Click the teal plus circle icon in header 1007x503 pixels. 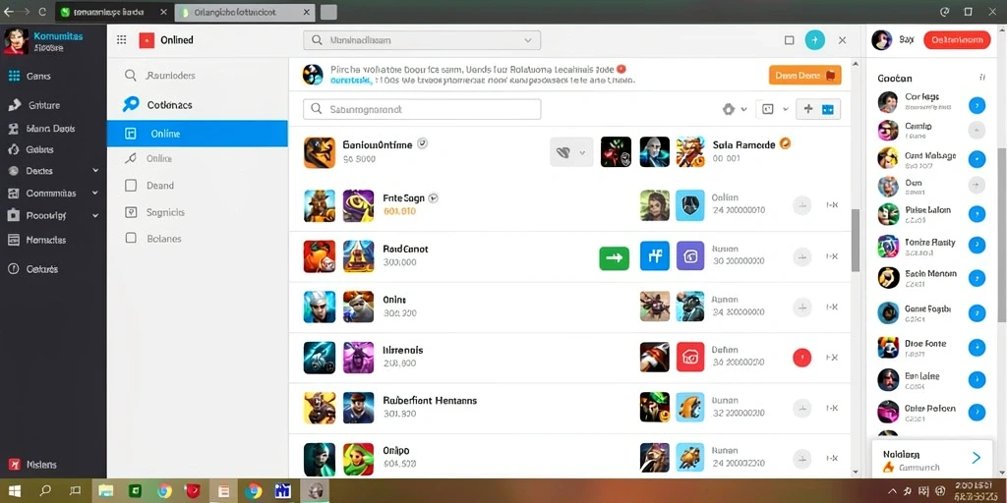tap(815, 39)
